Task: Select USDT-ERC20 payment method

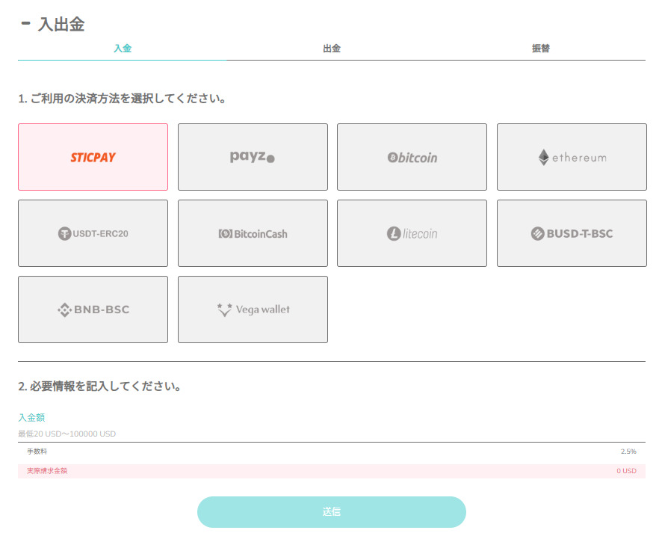Action: pos(93,233)
